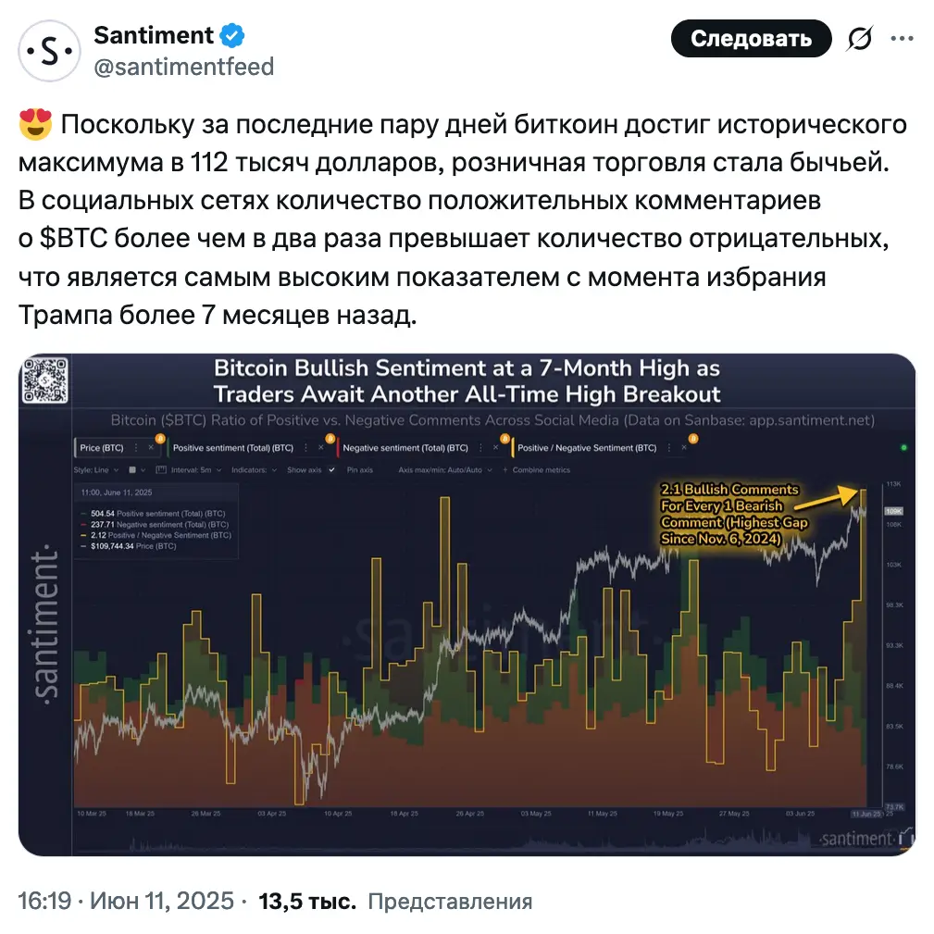Toggle the Pin axis option
The height and width of the screenshot is (934, 934).
pyautogui.click(x=360, y=470)
